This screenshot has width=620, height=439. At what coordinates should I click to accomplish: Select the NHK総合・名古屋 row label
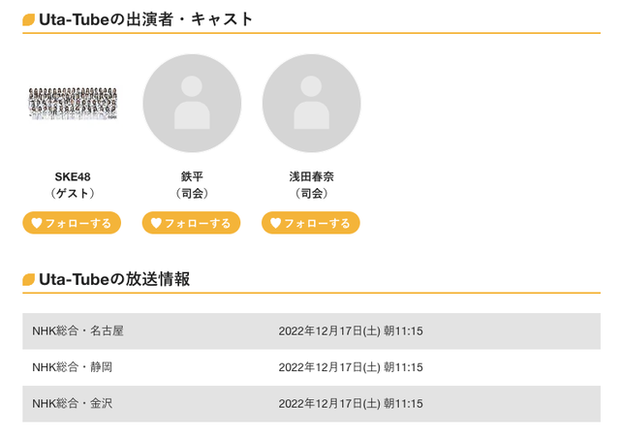click(x=77, y=330)
